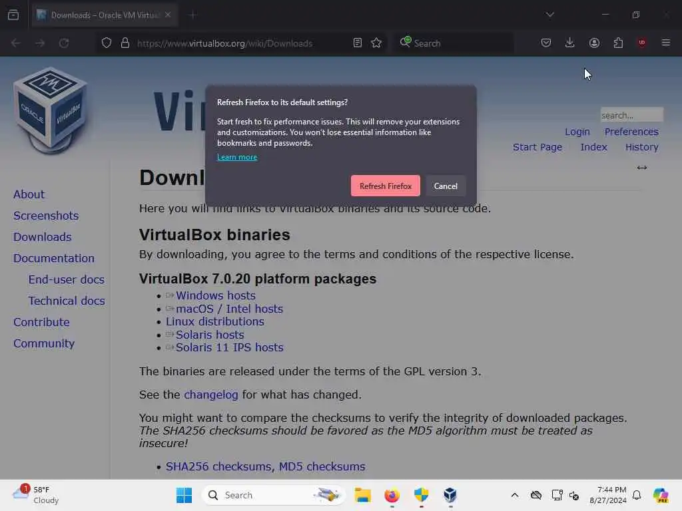Image resolution: width=682 pixels, height=511 pixels.
Task: Dismiss dialog with Cancel button
Action: [446, 186]
